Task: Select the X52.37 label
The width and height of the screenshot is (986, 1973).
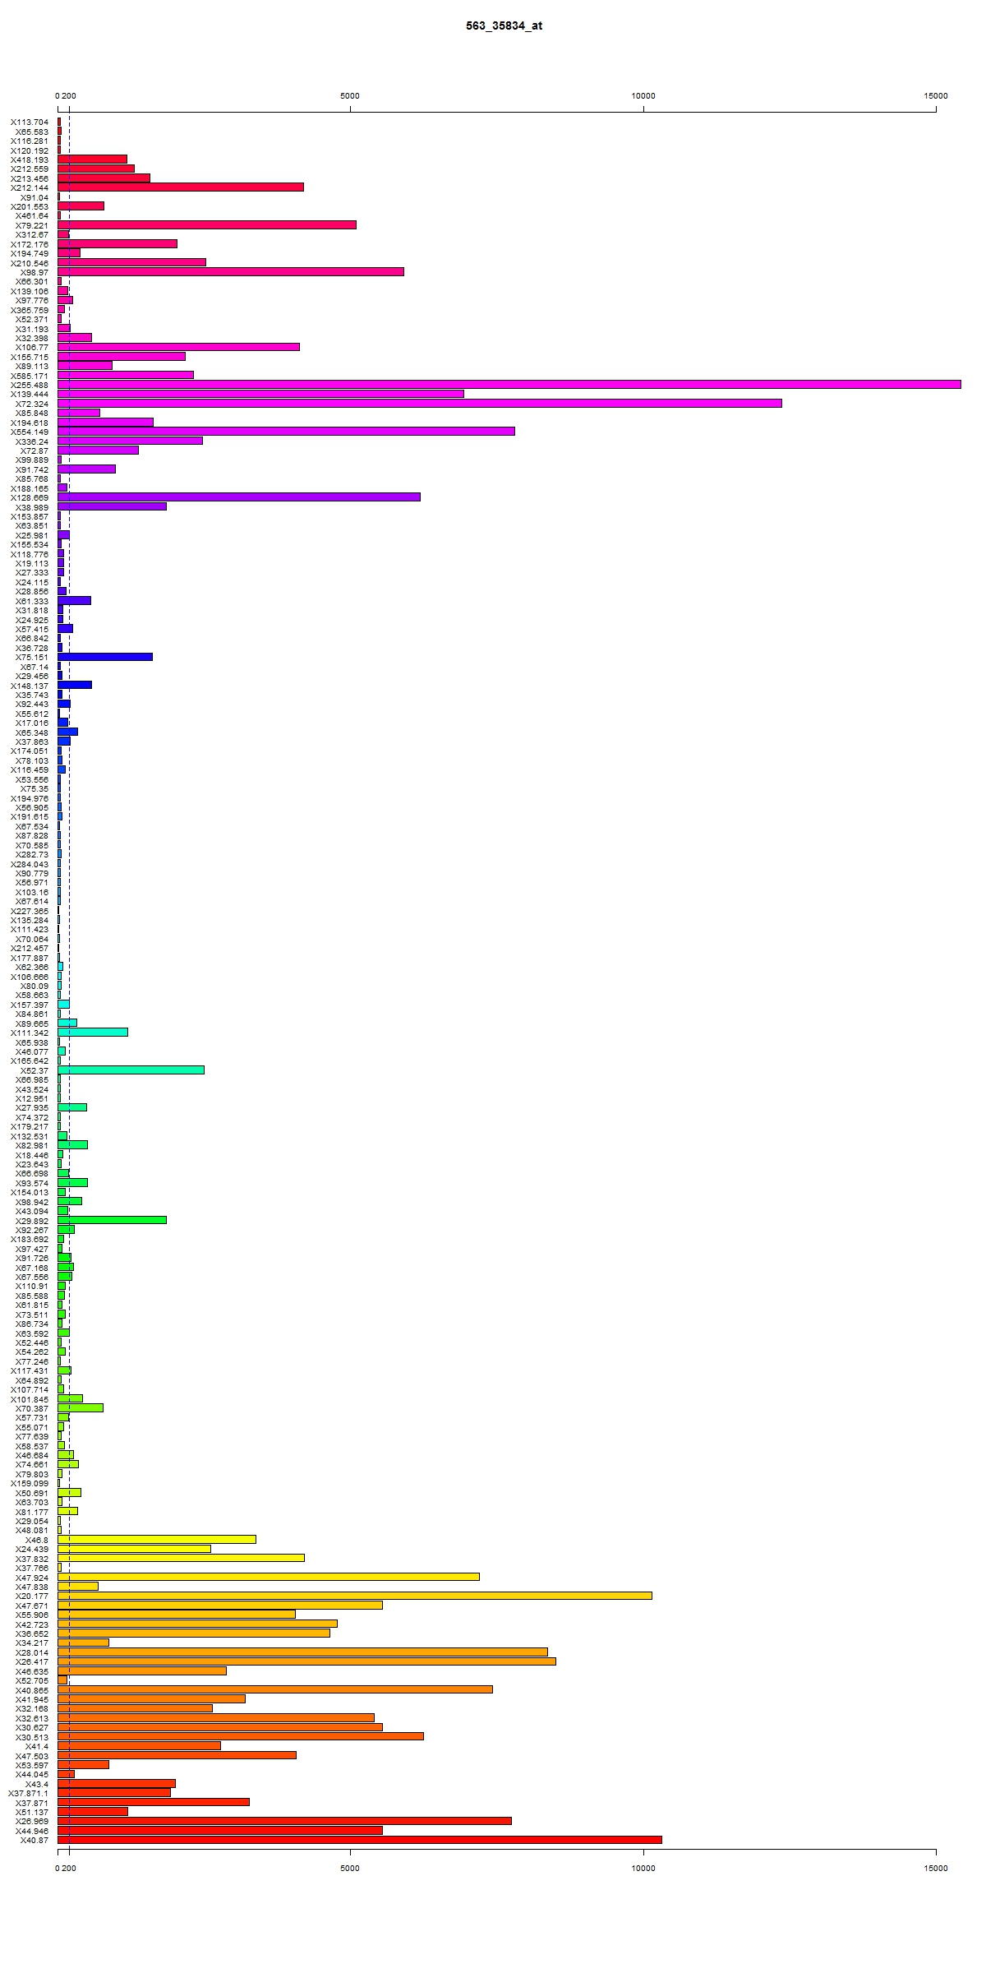Action: pos(35,1070)
